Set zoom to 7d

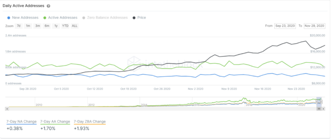[18, 26]
